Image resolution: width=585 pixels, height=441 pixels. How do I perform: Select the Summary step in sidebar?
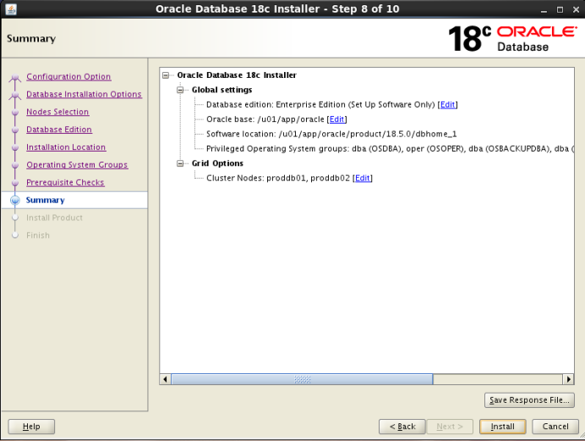(45, 200)
